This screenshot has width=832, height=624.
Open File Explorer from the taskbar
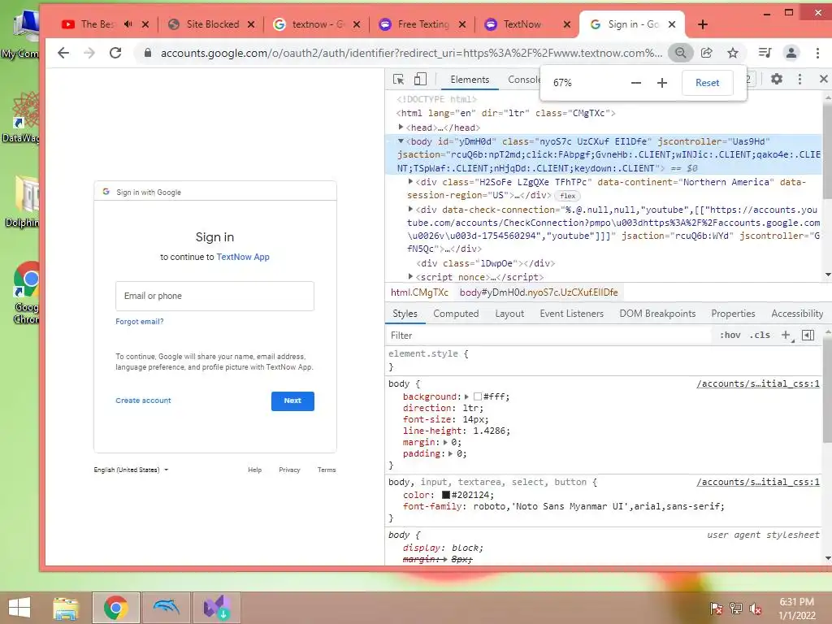[x=66, y=608]
